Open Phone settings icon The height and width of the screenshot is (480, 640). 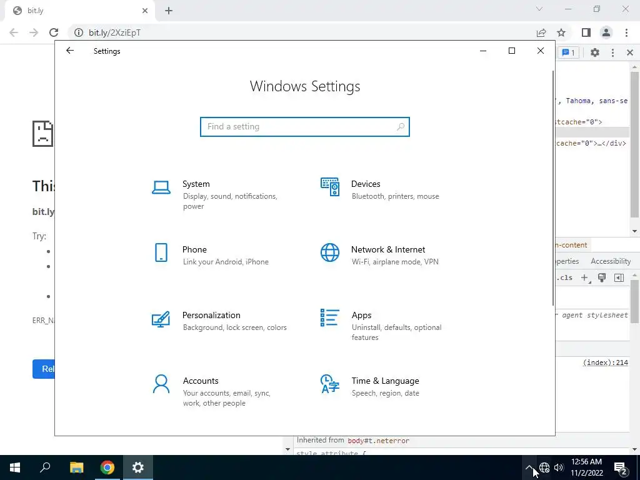(161, 252)
